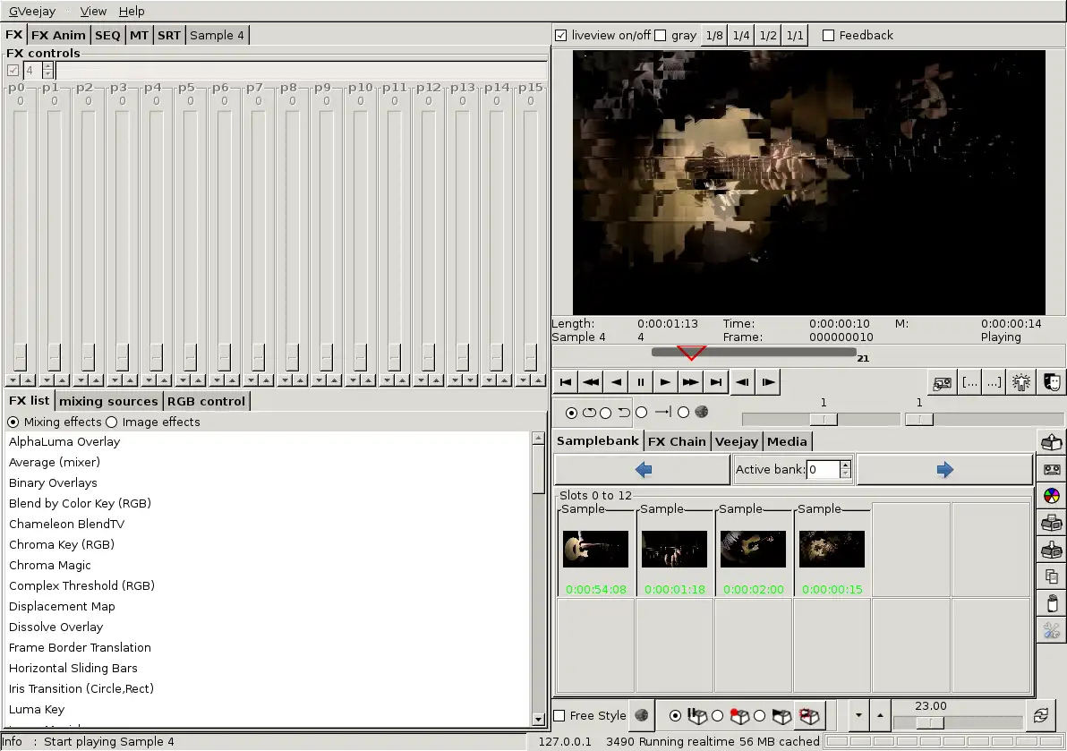Image resolution: width=1067 pixels, height=751 pixels.
Task: Skip to the sample's last frame
Action: (x=716, y=382)
